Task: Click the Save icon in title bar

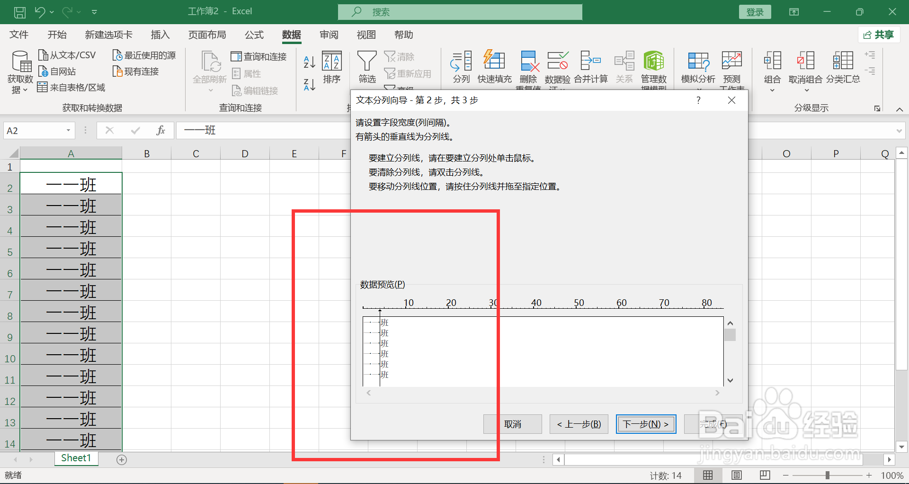Action: [20, 12]
